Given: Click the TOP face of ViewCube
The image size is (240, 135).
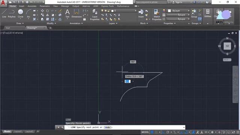Looking at the screenshot, I should [x=227, y=46].
